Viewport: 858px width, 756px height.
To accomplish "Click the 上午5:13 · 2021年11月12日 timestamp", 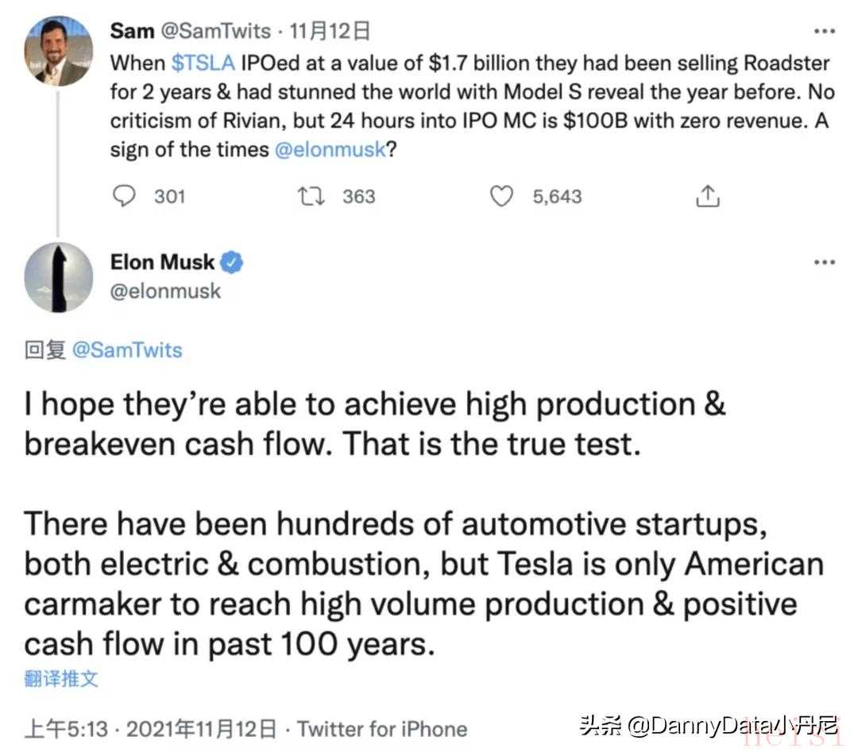I will pos(151,728).
